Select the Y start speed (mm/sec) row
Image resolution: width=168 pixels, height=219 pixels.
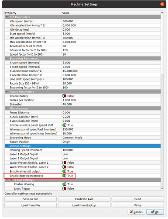click(x=83, y=67)
